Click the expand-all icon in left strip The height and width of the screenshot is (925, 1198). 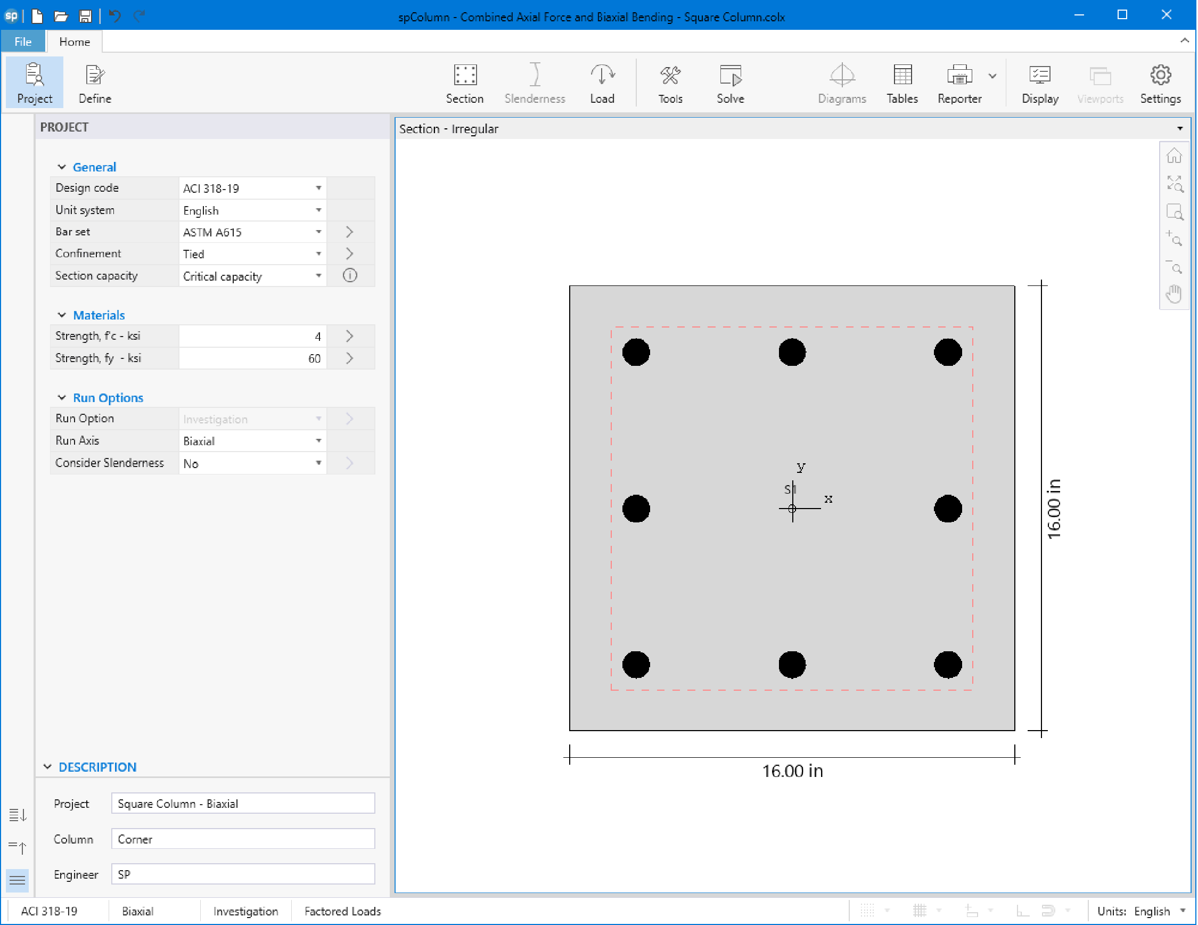pyautogui.click(x=18, y=815)
